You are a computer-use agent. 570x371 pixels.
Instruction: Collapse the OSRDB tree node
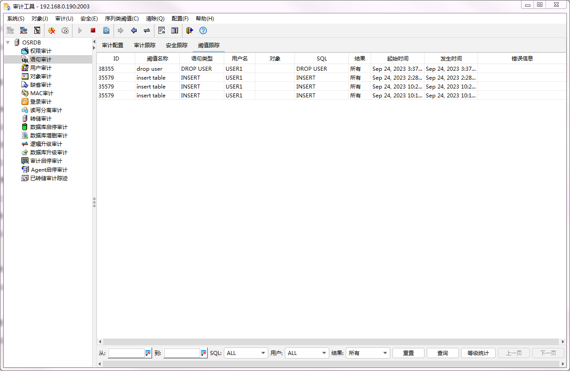coord(8,42)
